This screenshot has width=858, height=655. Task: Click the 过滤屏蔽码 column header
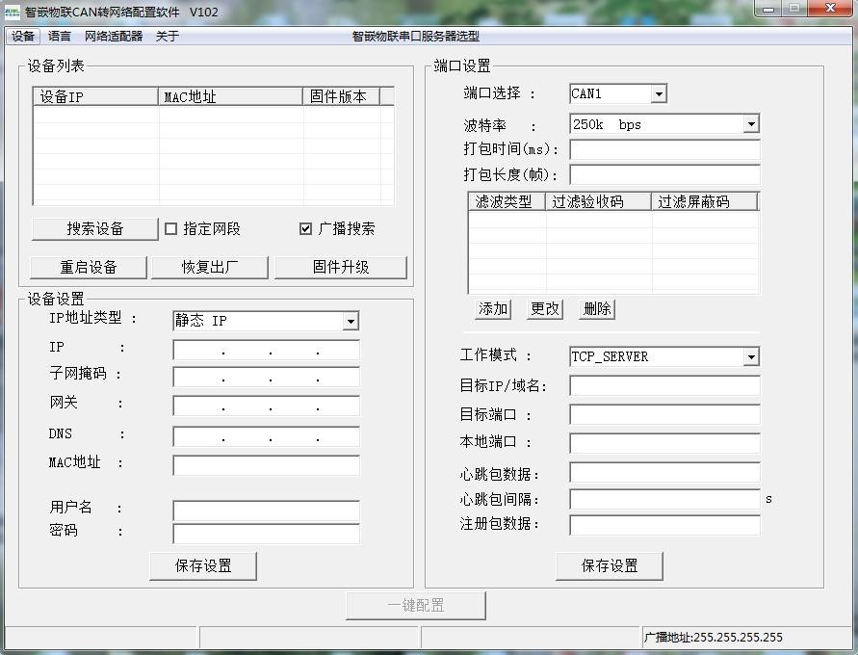[704, 201]
